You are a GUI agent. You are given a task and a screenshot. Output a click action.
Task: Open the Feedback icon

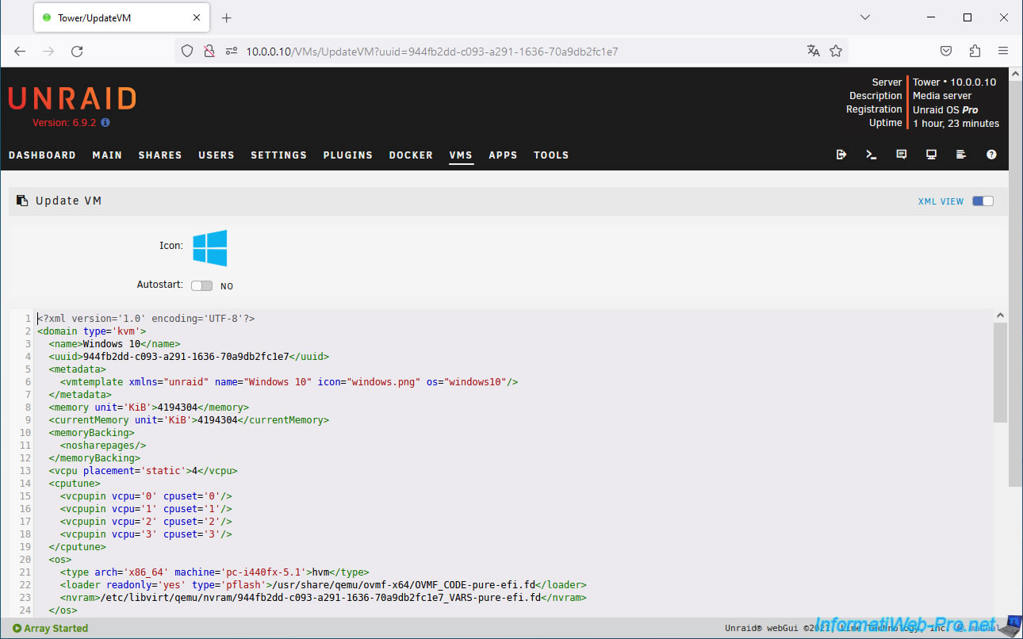coord(902,155)
